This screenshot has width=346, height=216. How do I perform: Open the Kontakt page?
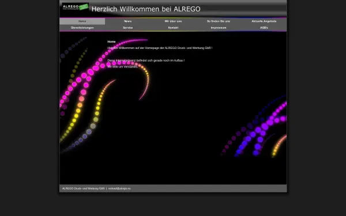tap(173, 28)
